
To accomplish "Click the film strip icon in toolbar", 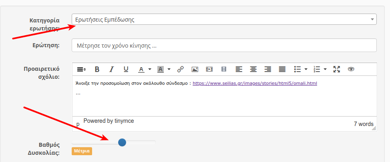I will coord(224,69).
